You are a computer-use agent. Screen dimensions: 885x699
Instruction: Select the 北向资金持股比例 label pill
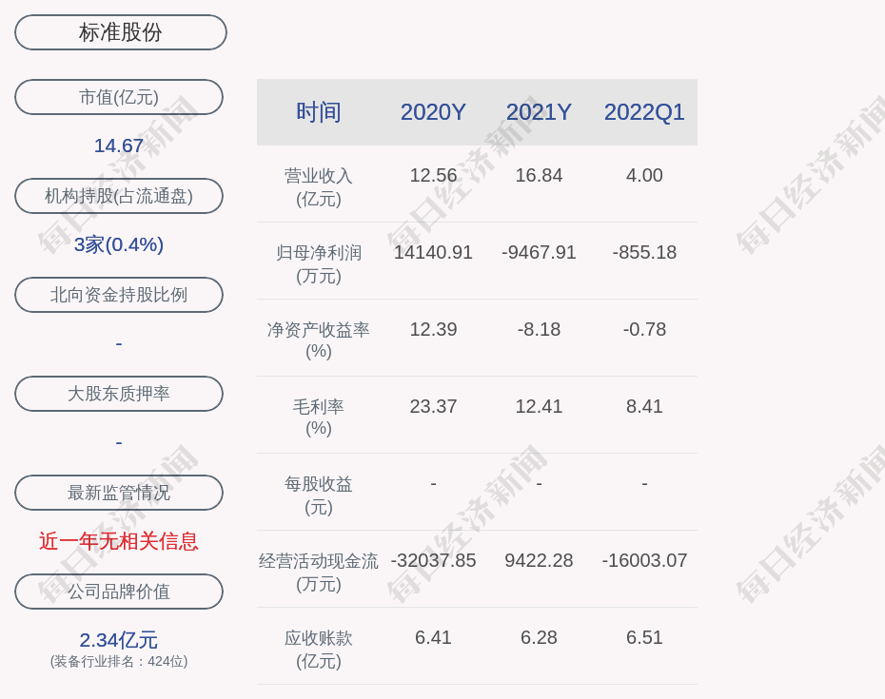(x=119, y=295)
